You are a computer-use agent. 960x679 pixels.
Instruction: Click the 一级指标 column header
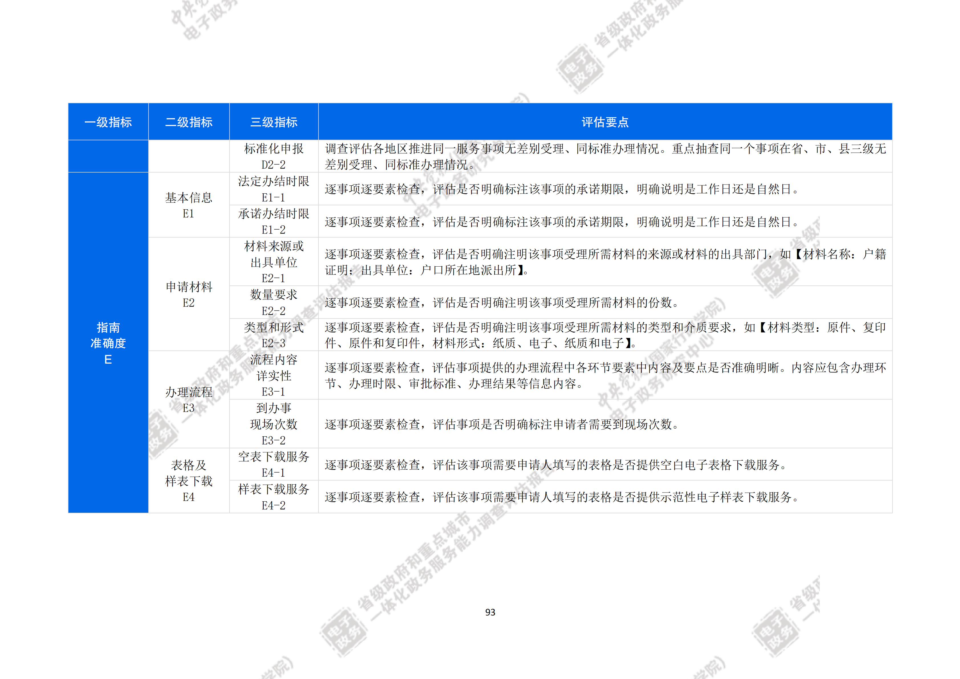pyautogui.click(x=108, y=122)
